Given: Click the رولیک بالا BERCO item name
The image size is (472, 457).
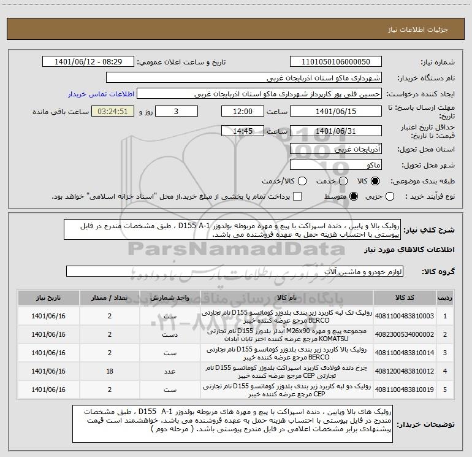Looking at the screenshot, I should 287,353.
